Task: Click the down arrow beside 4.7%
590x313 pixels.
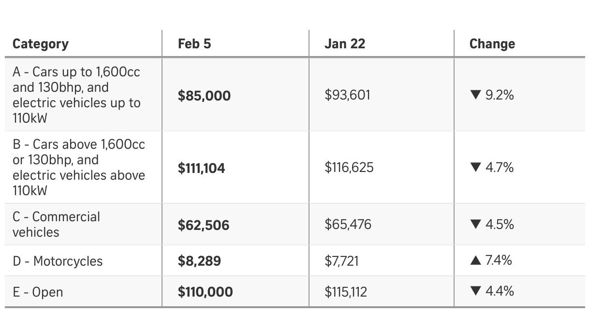Action: (475, 168)
